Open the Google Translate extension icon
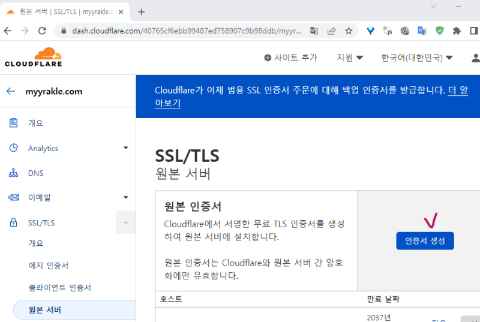This screenshot has width=480, height=322. [422, 31]
